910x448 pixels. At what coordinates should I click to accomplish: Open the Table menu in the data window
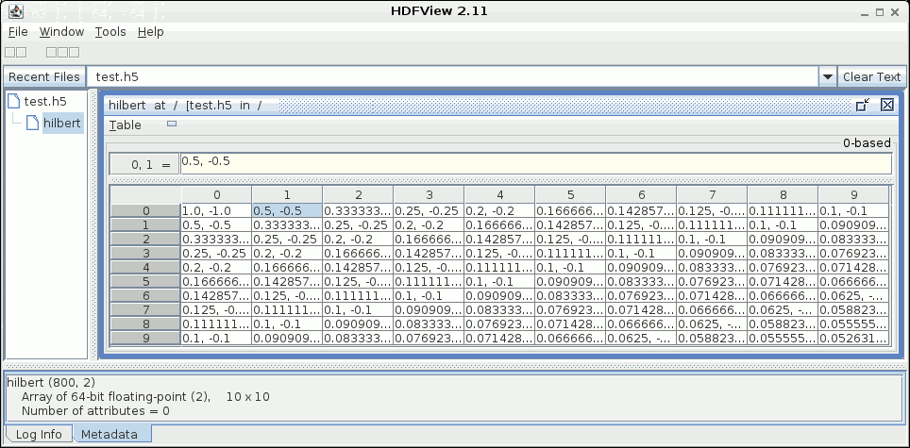tap(125, 125)
